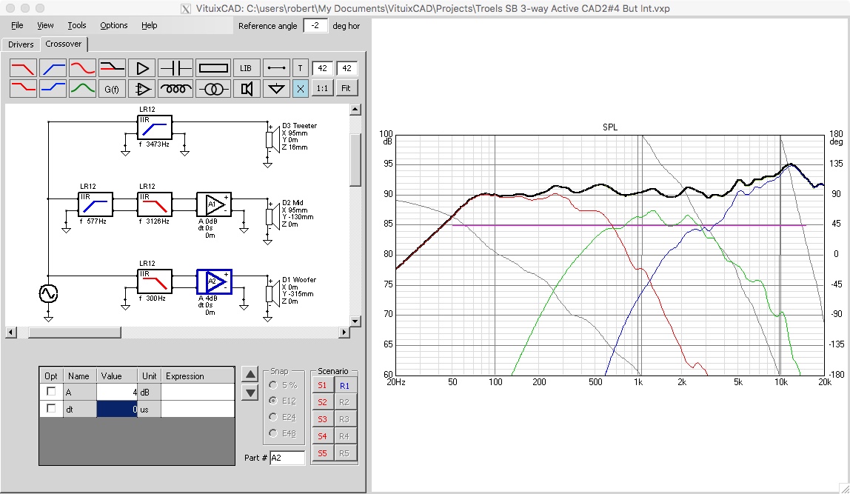The height and width of the screenshot is (494, 850).
Task: Select the wire connection tool
Action: [276, 68]
